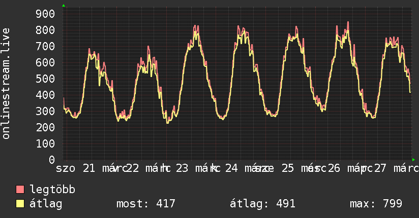The image size is (419, 218).
Task: Click the y-axis label 600
Action: pyautogui.click(x=45, y=62)
